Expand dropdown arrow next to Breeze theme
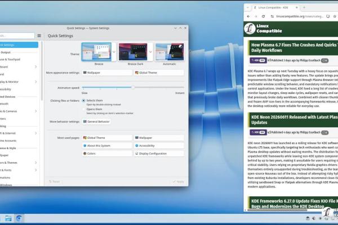Screen dimensions: 338x225 point(114,52)
